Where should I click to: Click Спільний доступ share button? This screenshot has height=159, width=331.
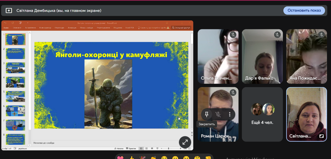tap(181, 28)
